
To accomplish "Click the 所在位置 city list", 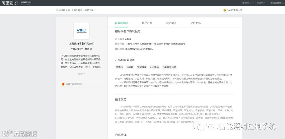I will pyautogui.click(x=155, y=44).
